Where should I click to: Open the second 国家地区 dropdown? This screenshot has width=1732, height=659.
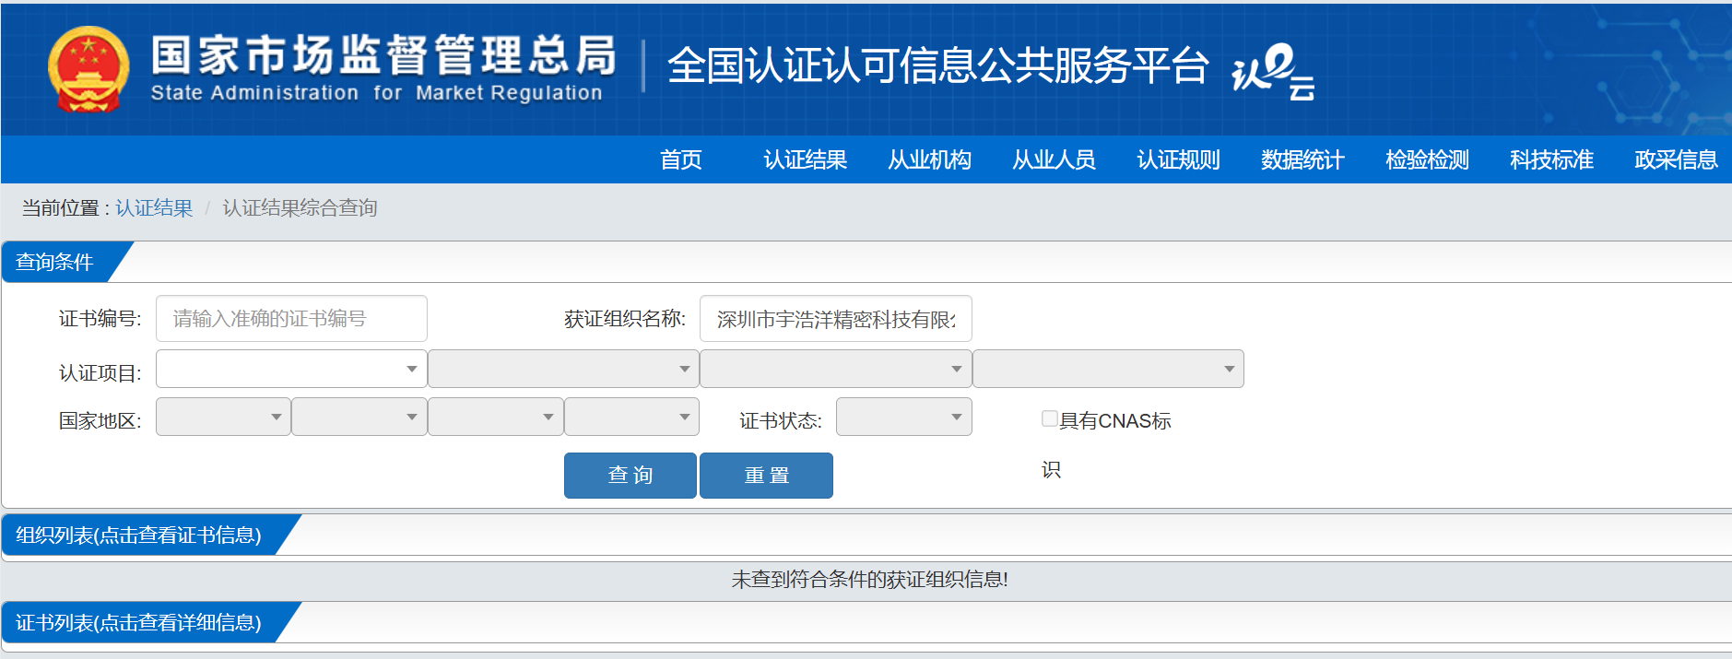tap(359, 417)
